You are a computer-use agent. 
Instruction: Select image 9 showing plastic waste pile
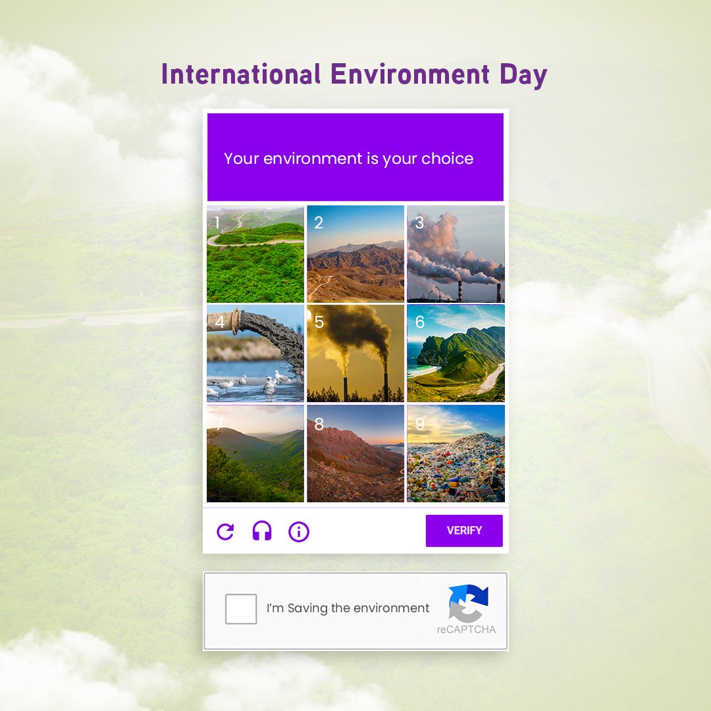(456, 454)
